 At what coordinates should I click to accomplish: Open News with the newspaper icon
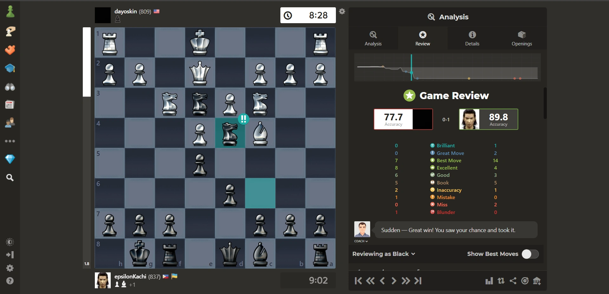[x=10, y=104]
